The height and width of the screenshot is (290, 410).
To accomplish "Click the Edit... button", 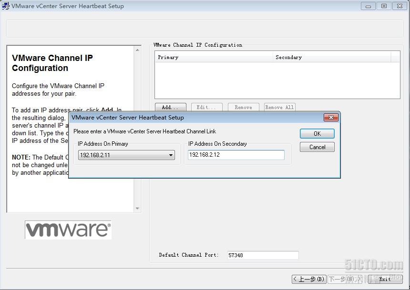I will (x=206, y=107).
